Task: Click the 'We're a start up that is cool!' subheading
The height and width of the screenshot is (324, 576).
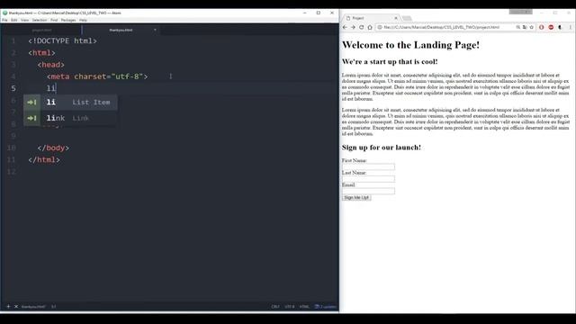Action: pos(390,62)
